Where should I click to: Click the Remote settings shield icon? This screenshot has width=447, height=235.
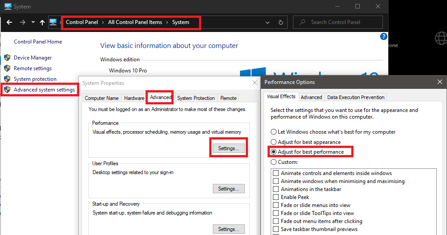click(7, 68)
